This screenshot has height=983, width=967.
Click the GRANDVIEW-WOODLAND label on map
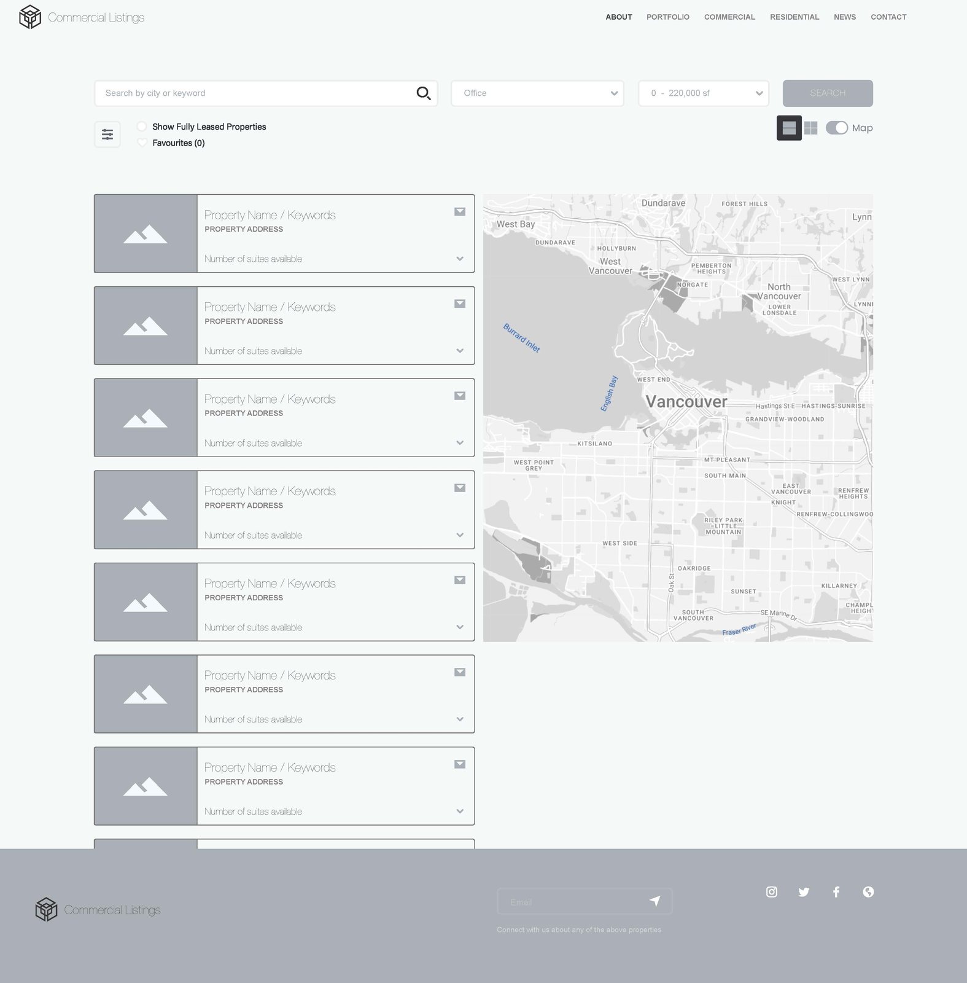[x=785, y=419]
